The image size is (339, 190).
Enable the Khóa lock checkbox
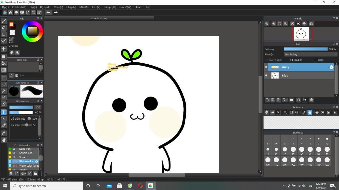click(x=316, y=60)
